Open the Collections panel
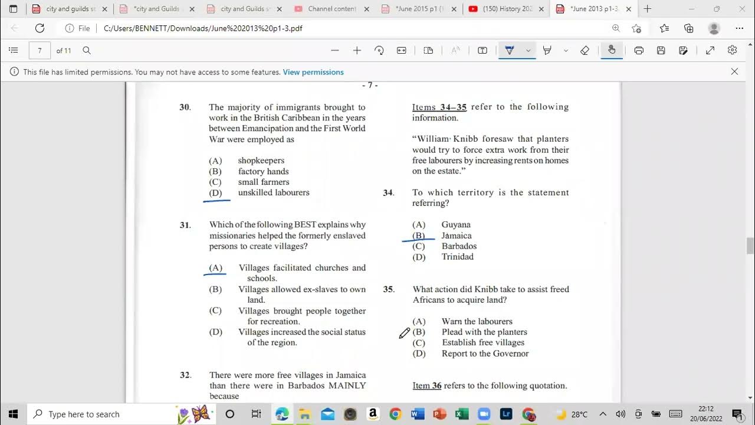Screen dimensions: 755x425 tap(689, 28)
